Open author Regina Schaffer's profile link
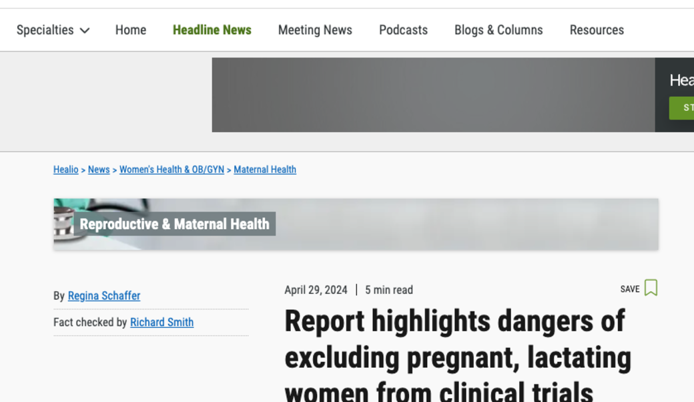The height and width of the screenshot is (402, 694). tap(103, 296)
